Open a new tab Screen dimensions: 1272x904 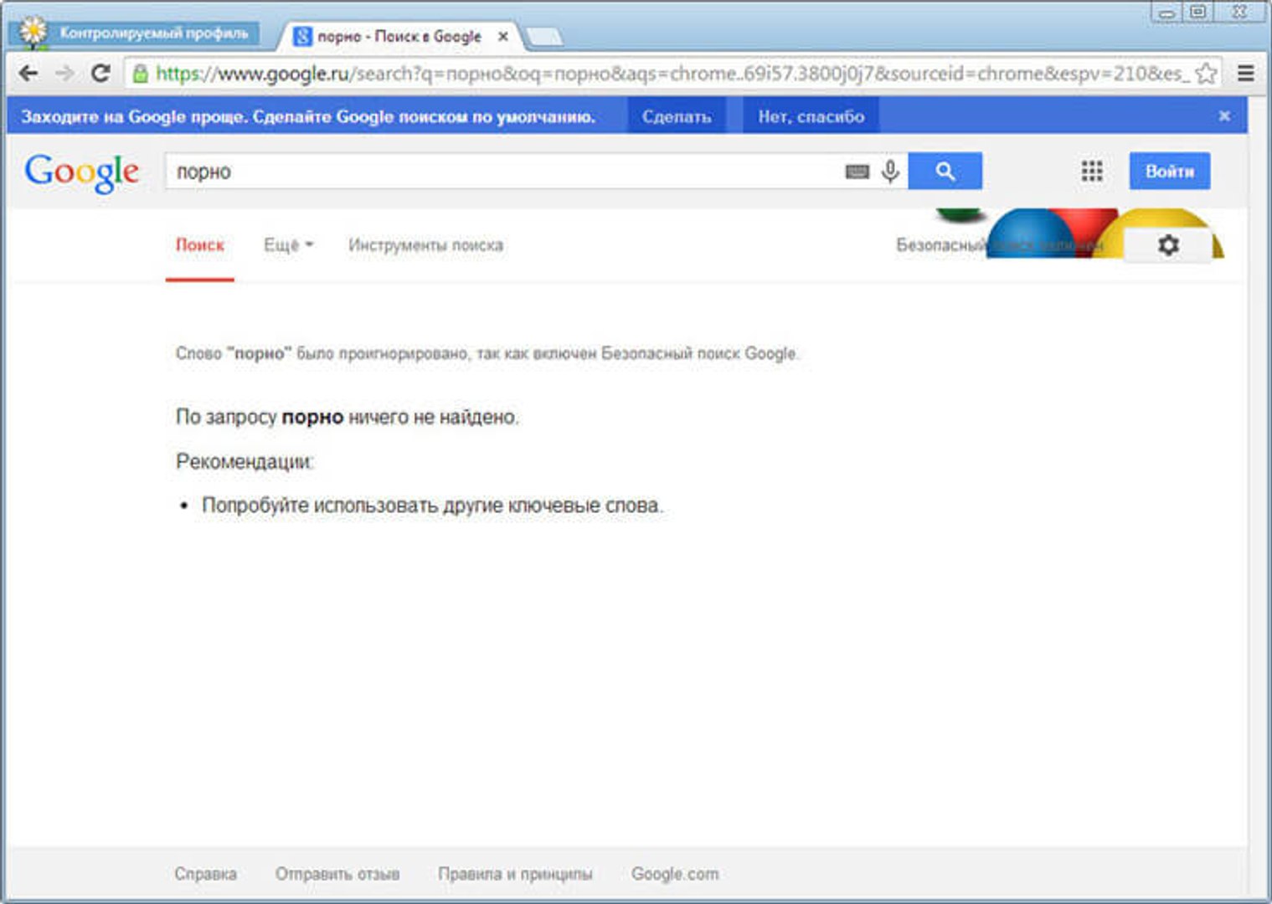[544, 37]
